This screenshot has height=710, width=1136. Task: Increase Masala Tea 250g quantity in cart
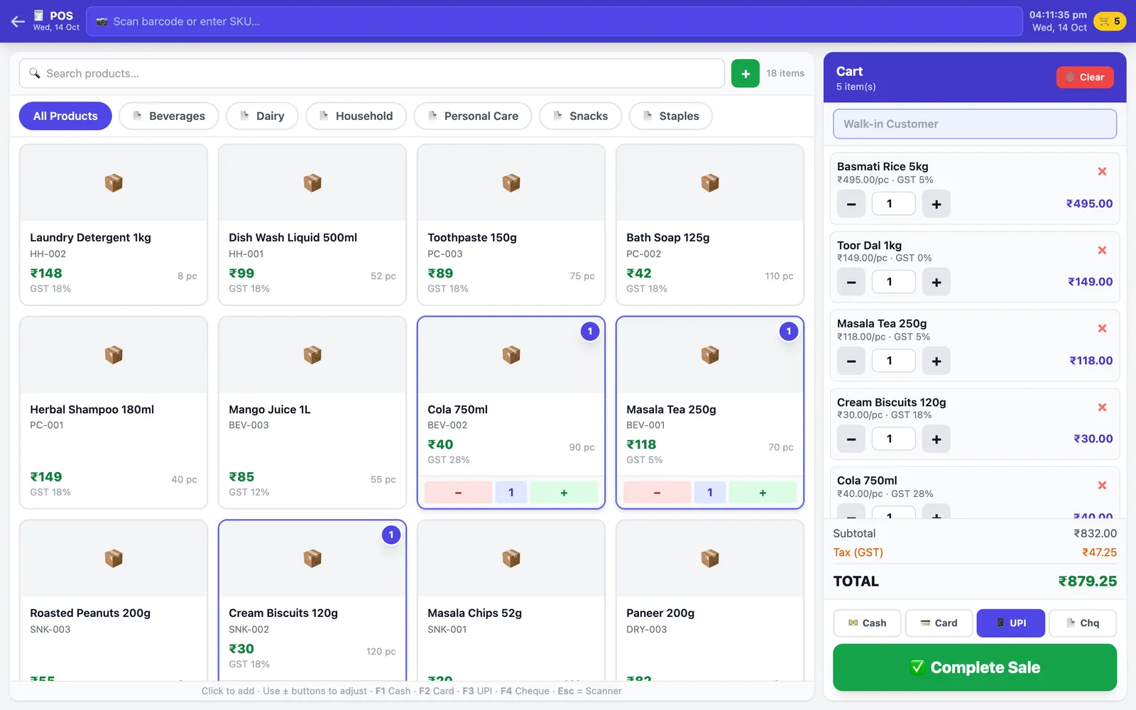click(x=936, y=361)
